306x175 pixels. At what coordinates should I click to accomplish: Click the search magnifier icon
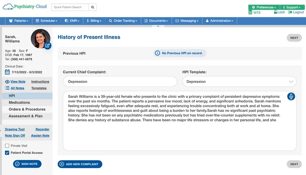pos(93,7)
